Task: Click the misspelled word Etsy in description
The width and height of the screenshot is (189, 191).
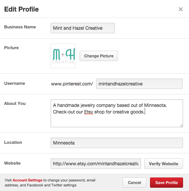Action: (x=89, y=112)
